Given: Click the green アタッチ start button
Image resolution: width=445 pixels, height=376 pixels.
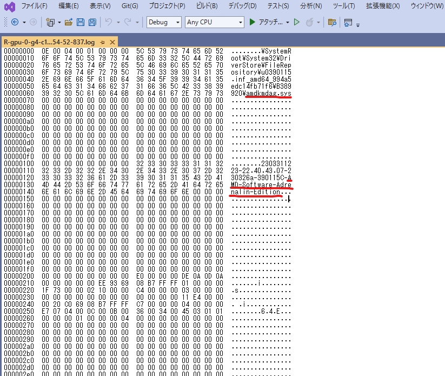Looking at the screenshot, I should [x=265, y=22].
